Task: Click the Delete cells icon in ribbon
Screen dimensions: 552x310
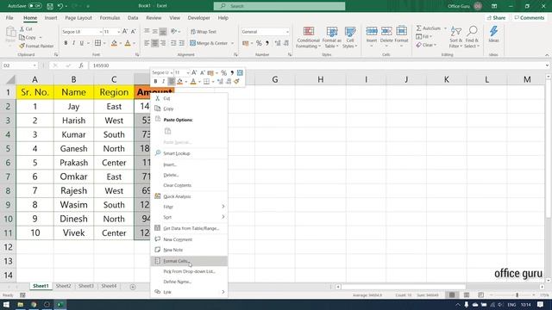Action: tap(386, 31)
